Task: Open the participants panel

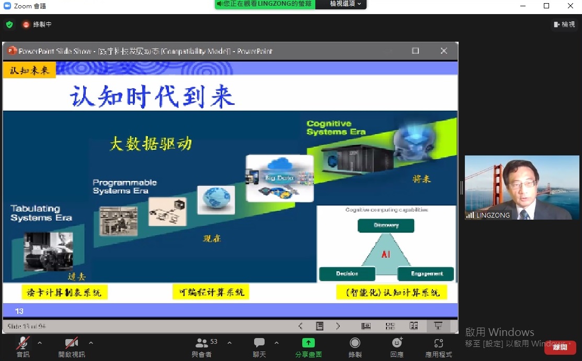Action: click(x=201, y=343)
